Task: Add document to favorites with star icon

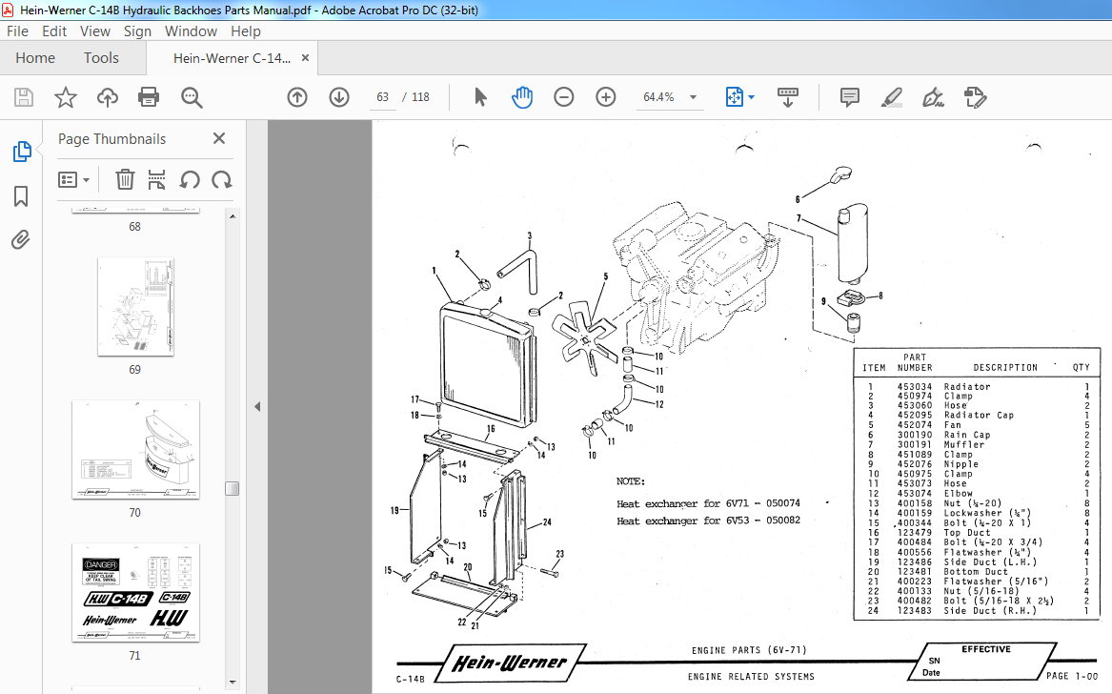Action: [x=65, y=97]
